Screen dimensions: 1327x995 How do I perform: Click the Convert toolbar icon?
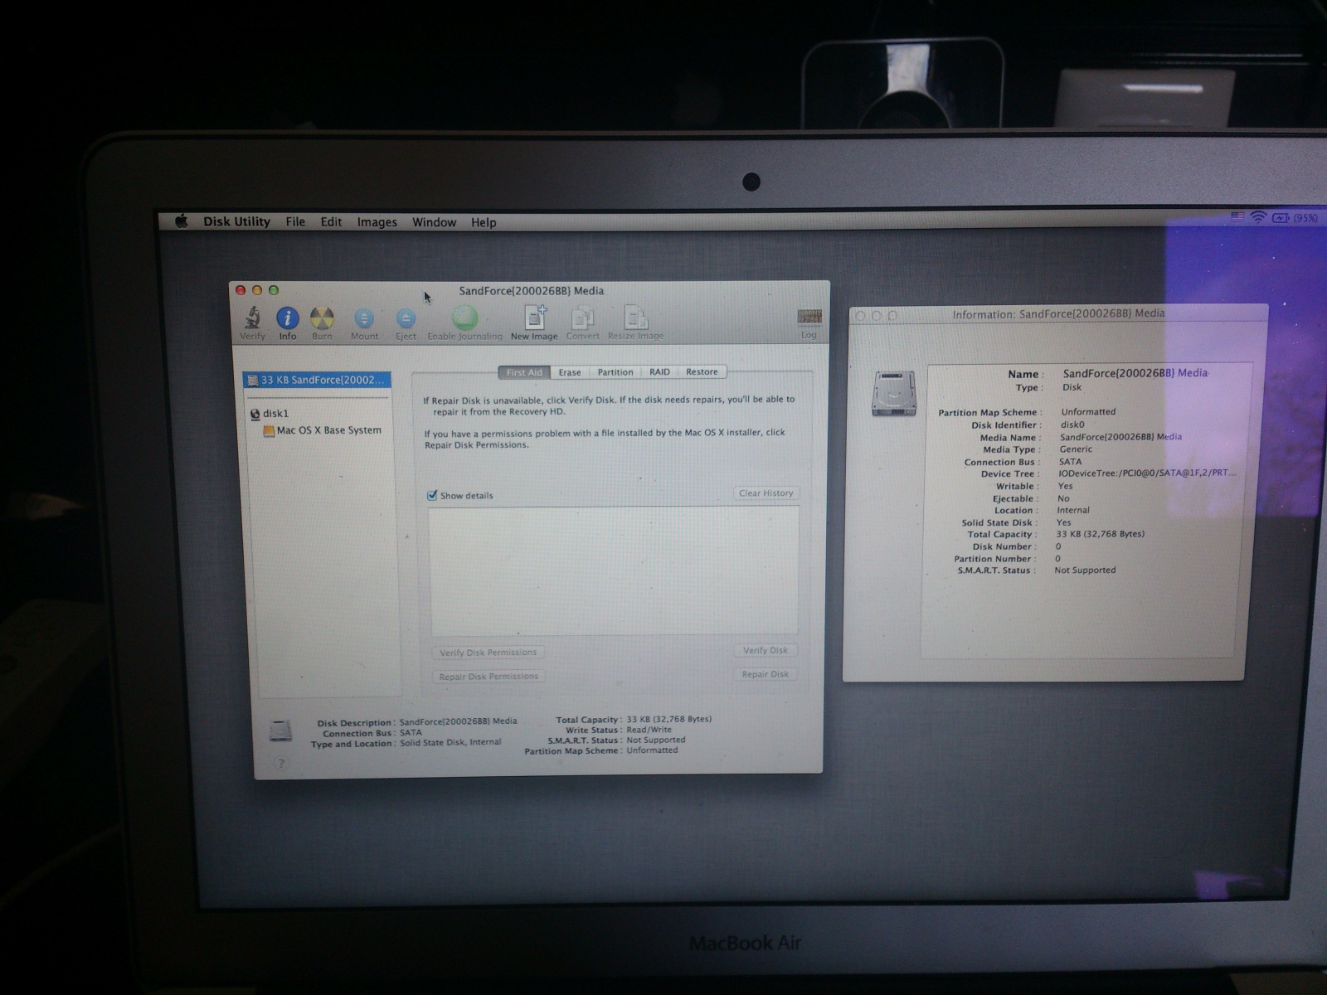(x=582, y=318)
